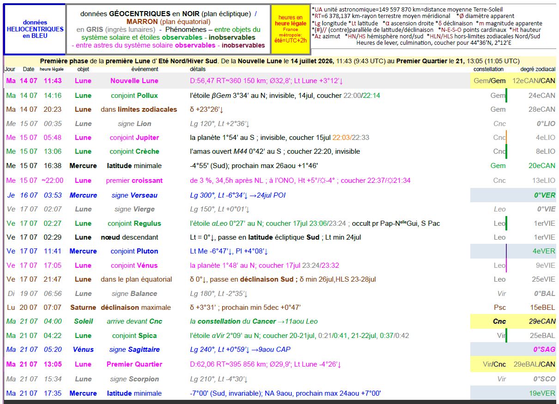The width and height of the screenshot is (559, 404).
Task: Click 'Saturne' in the objet column
Action: click(x=83, y=308)
